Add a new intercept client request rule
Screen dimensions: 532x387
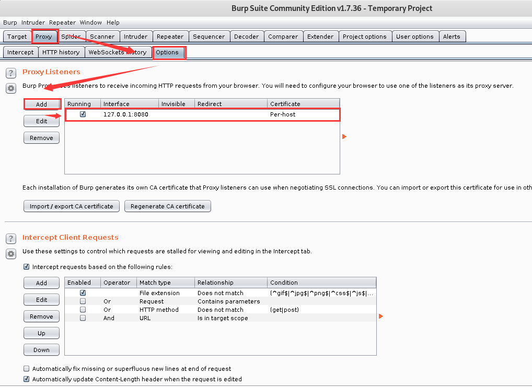point(42,283)
